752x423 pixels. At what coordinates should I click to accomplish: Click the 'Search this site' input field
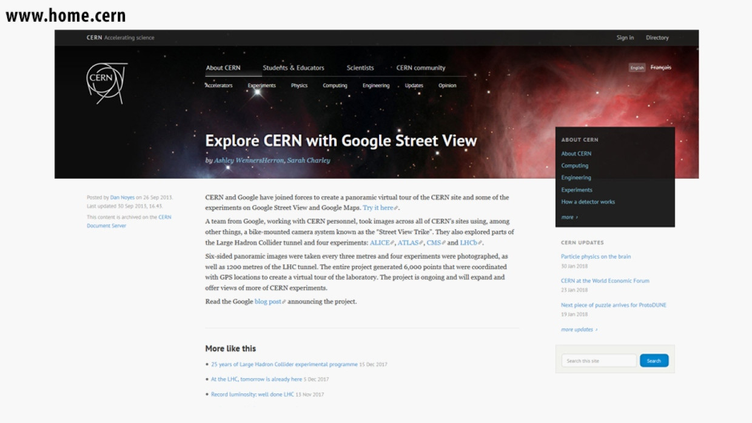[x=599, y=361]
